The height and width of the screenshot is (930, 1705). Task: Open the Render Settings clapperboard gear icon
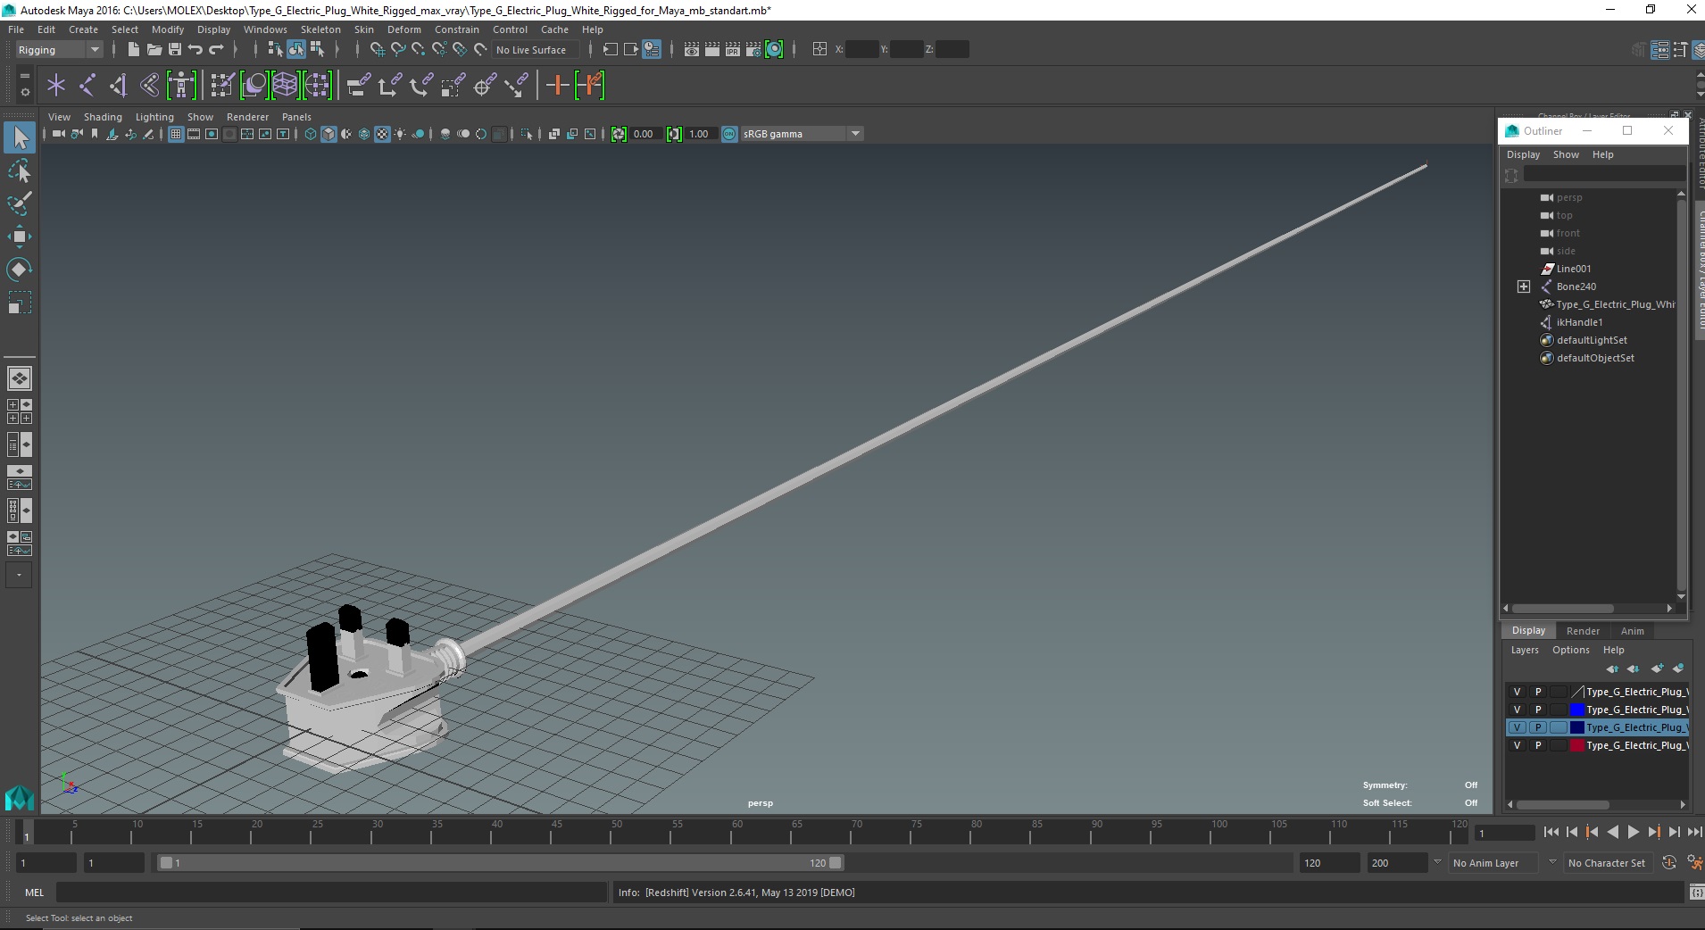click(753, 49)
